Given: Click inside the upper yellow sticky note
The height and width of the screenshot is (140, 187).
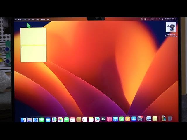Looking at the screenshot, I should pos(33,36).
